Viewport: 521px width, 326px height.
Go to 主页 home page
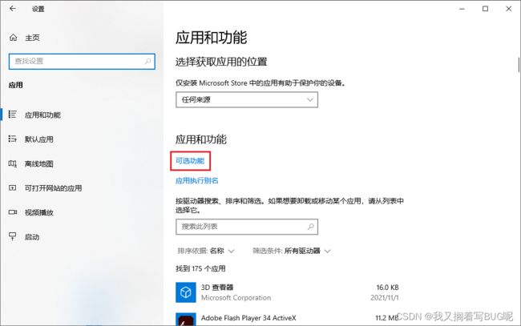pyautogui.click(x=32, y=38)
